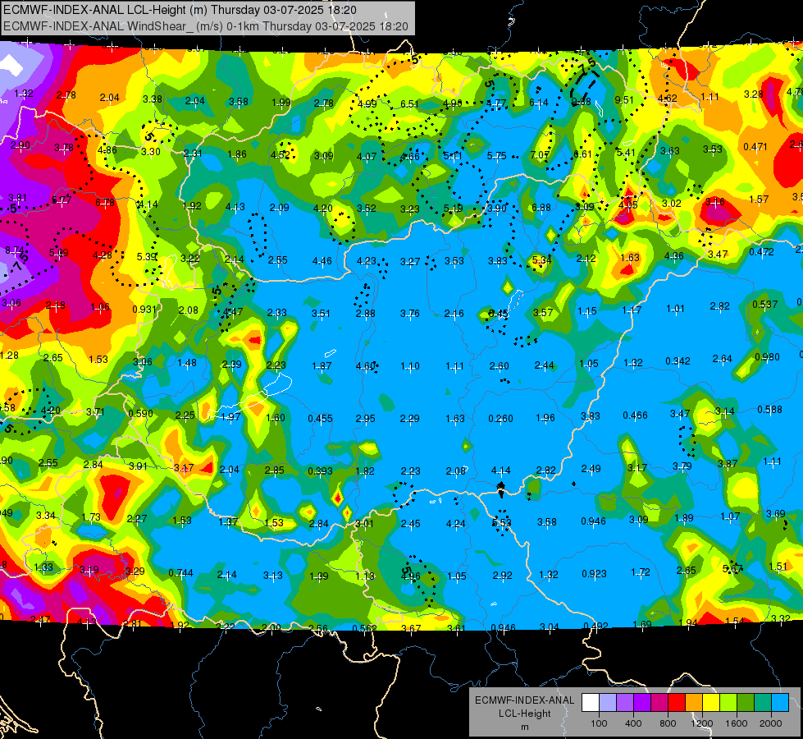This screenshot has height=739, width=803.
Task: Click the wind shear value 0.471
Action: (x=755, y=147)
